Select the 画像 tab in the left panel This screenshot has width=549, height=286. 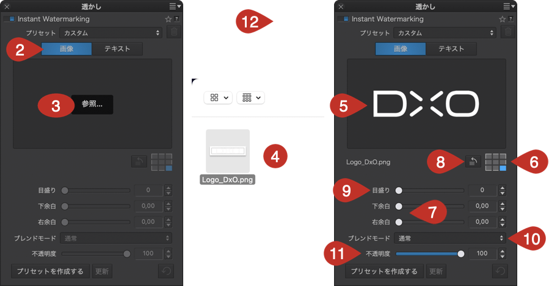point(67,49)
